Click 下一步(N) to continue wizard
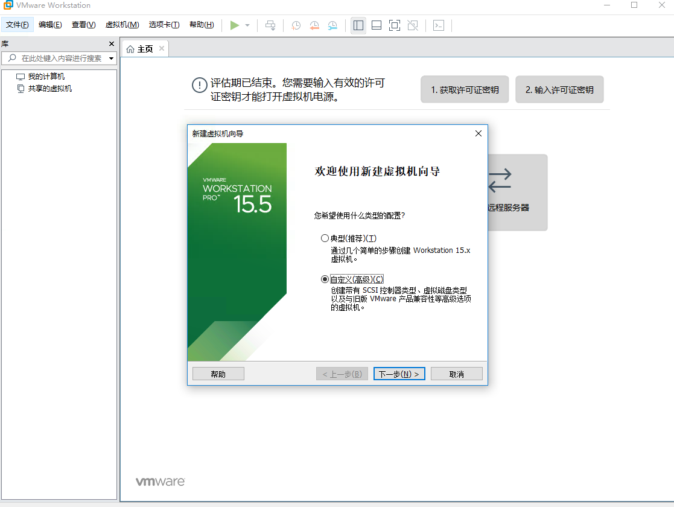The height and width of the screenshot is (507, 674). [399, 374]
